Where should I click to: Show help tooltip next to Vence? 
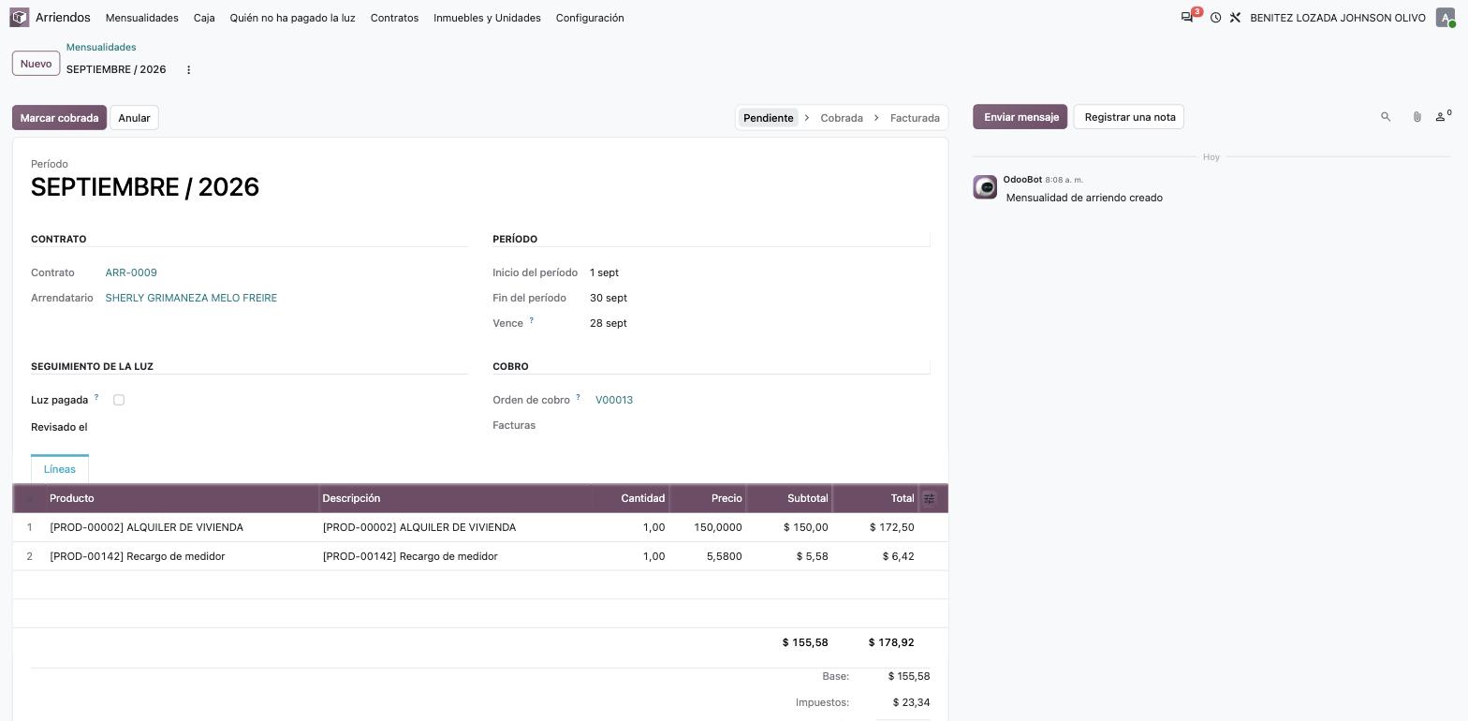pyautogui.click(x=531, y=320)
